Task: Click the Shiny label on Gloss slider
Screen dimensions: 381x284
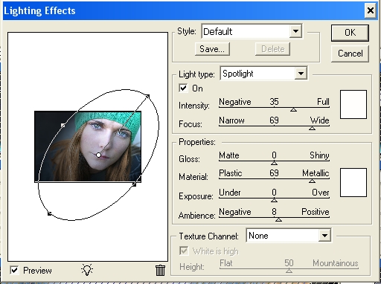Action: click(x=319, y=155)
